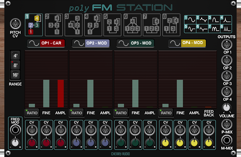Select FM algorithm 5
This screenshot has width=241, height=157.
[113, 25]
